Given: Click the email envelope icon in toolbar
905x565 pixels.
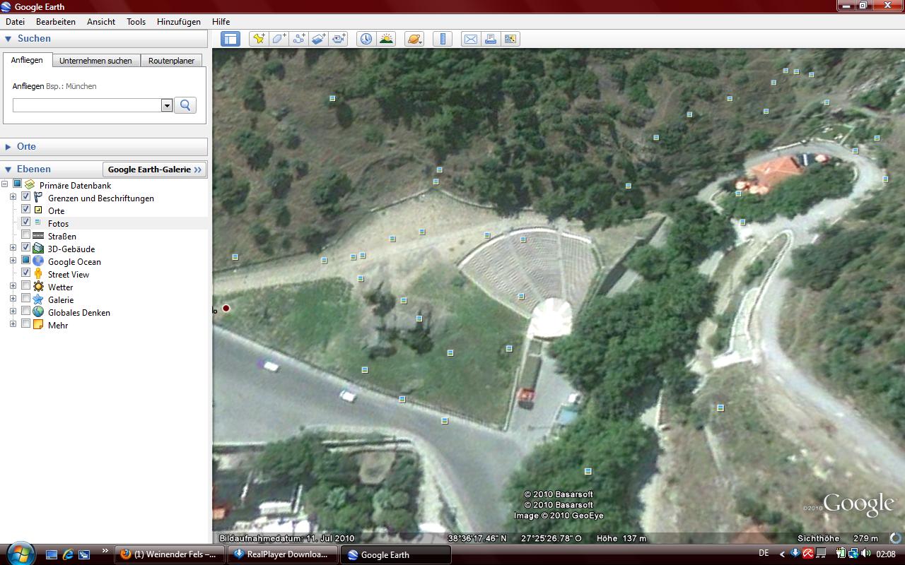Looking at the screenshot, I should point(470,39).
